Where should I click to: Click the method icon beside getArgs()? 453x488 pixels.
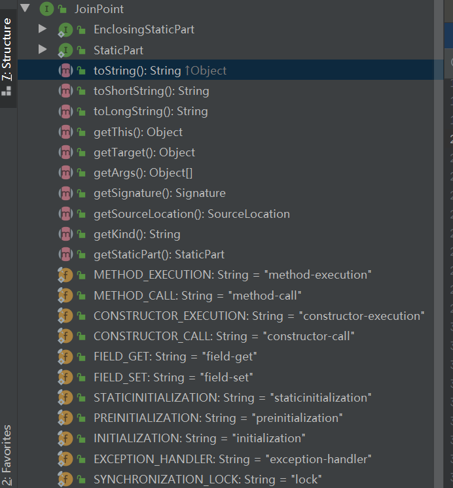(x=65, y=173)
